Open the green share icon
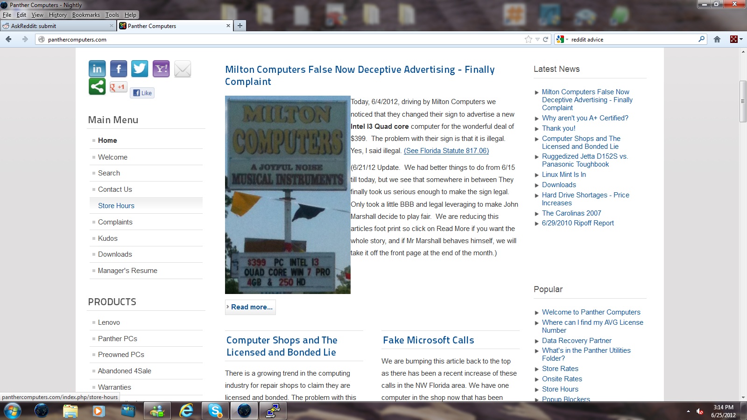The height and width of the screenshot is (420, 747). click(x=97, y=87)
